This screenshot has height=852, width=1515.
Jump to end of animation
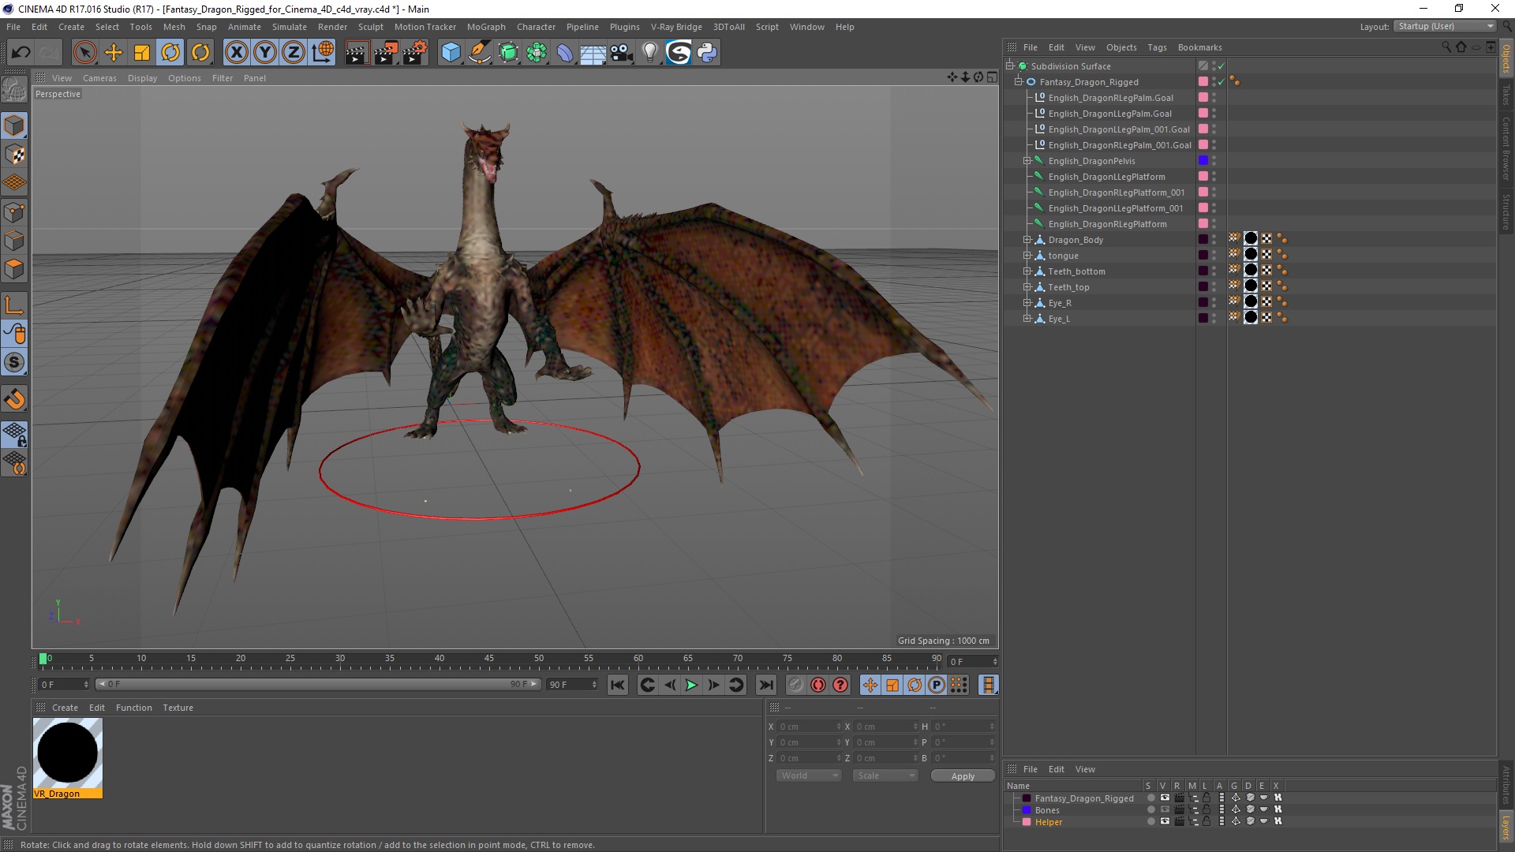coord(765,685)
